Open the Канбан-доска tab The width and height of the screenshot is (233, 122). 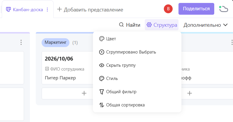pos(28,9)
